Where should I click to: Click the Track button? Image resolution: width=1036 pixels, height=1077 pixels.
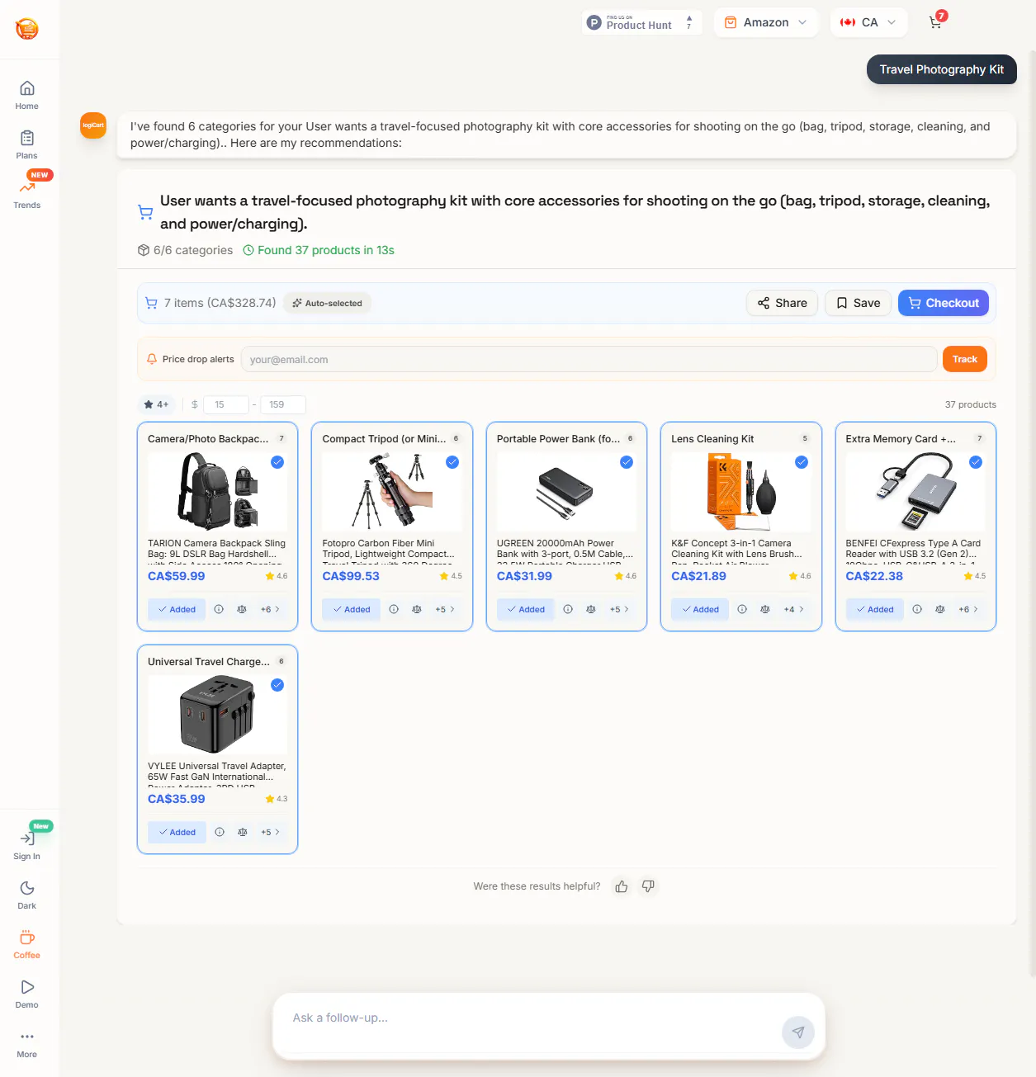[x=964, y=359]
